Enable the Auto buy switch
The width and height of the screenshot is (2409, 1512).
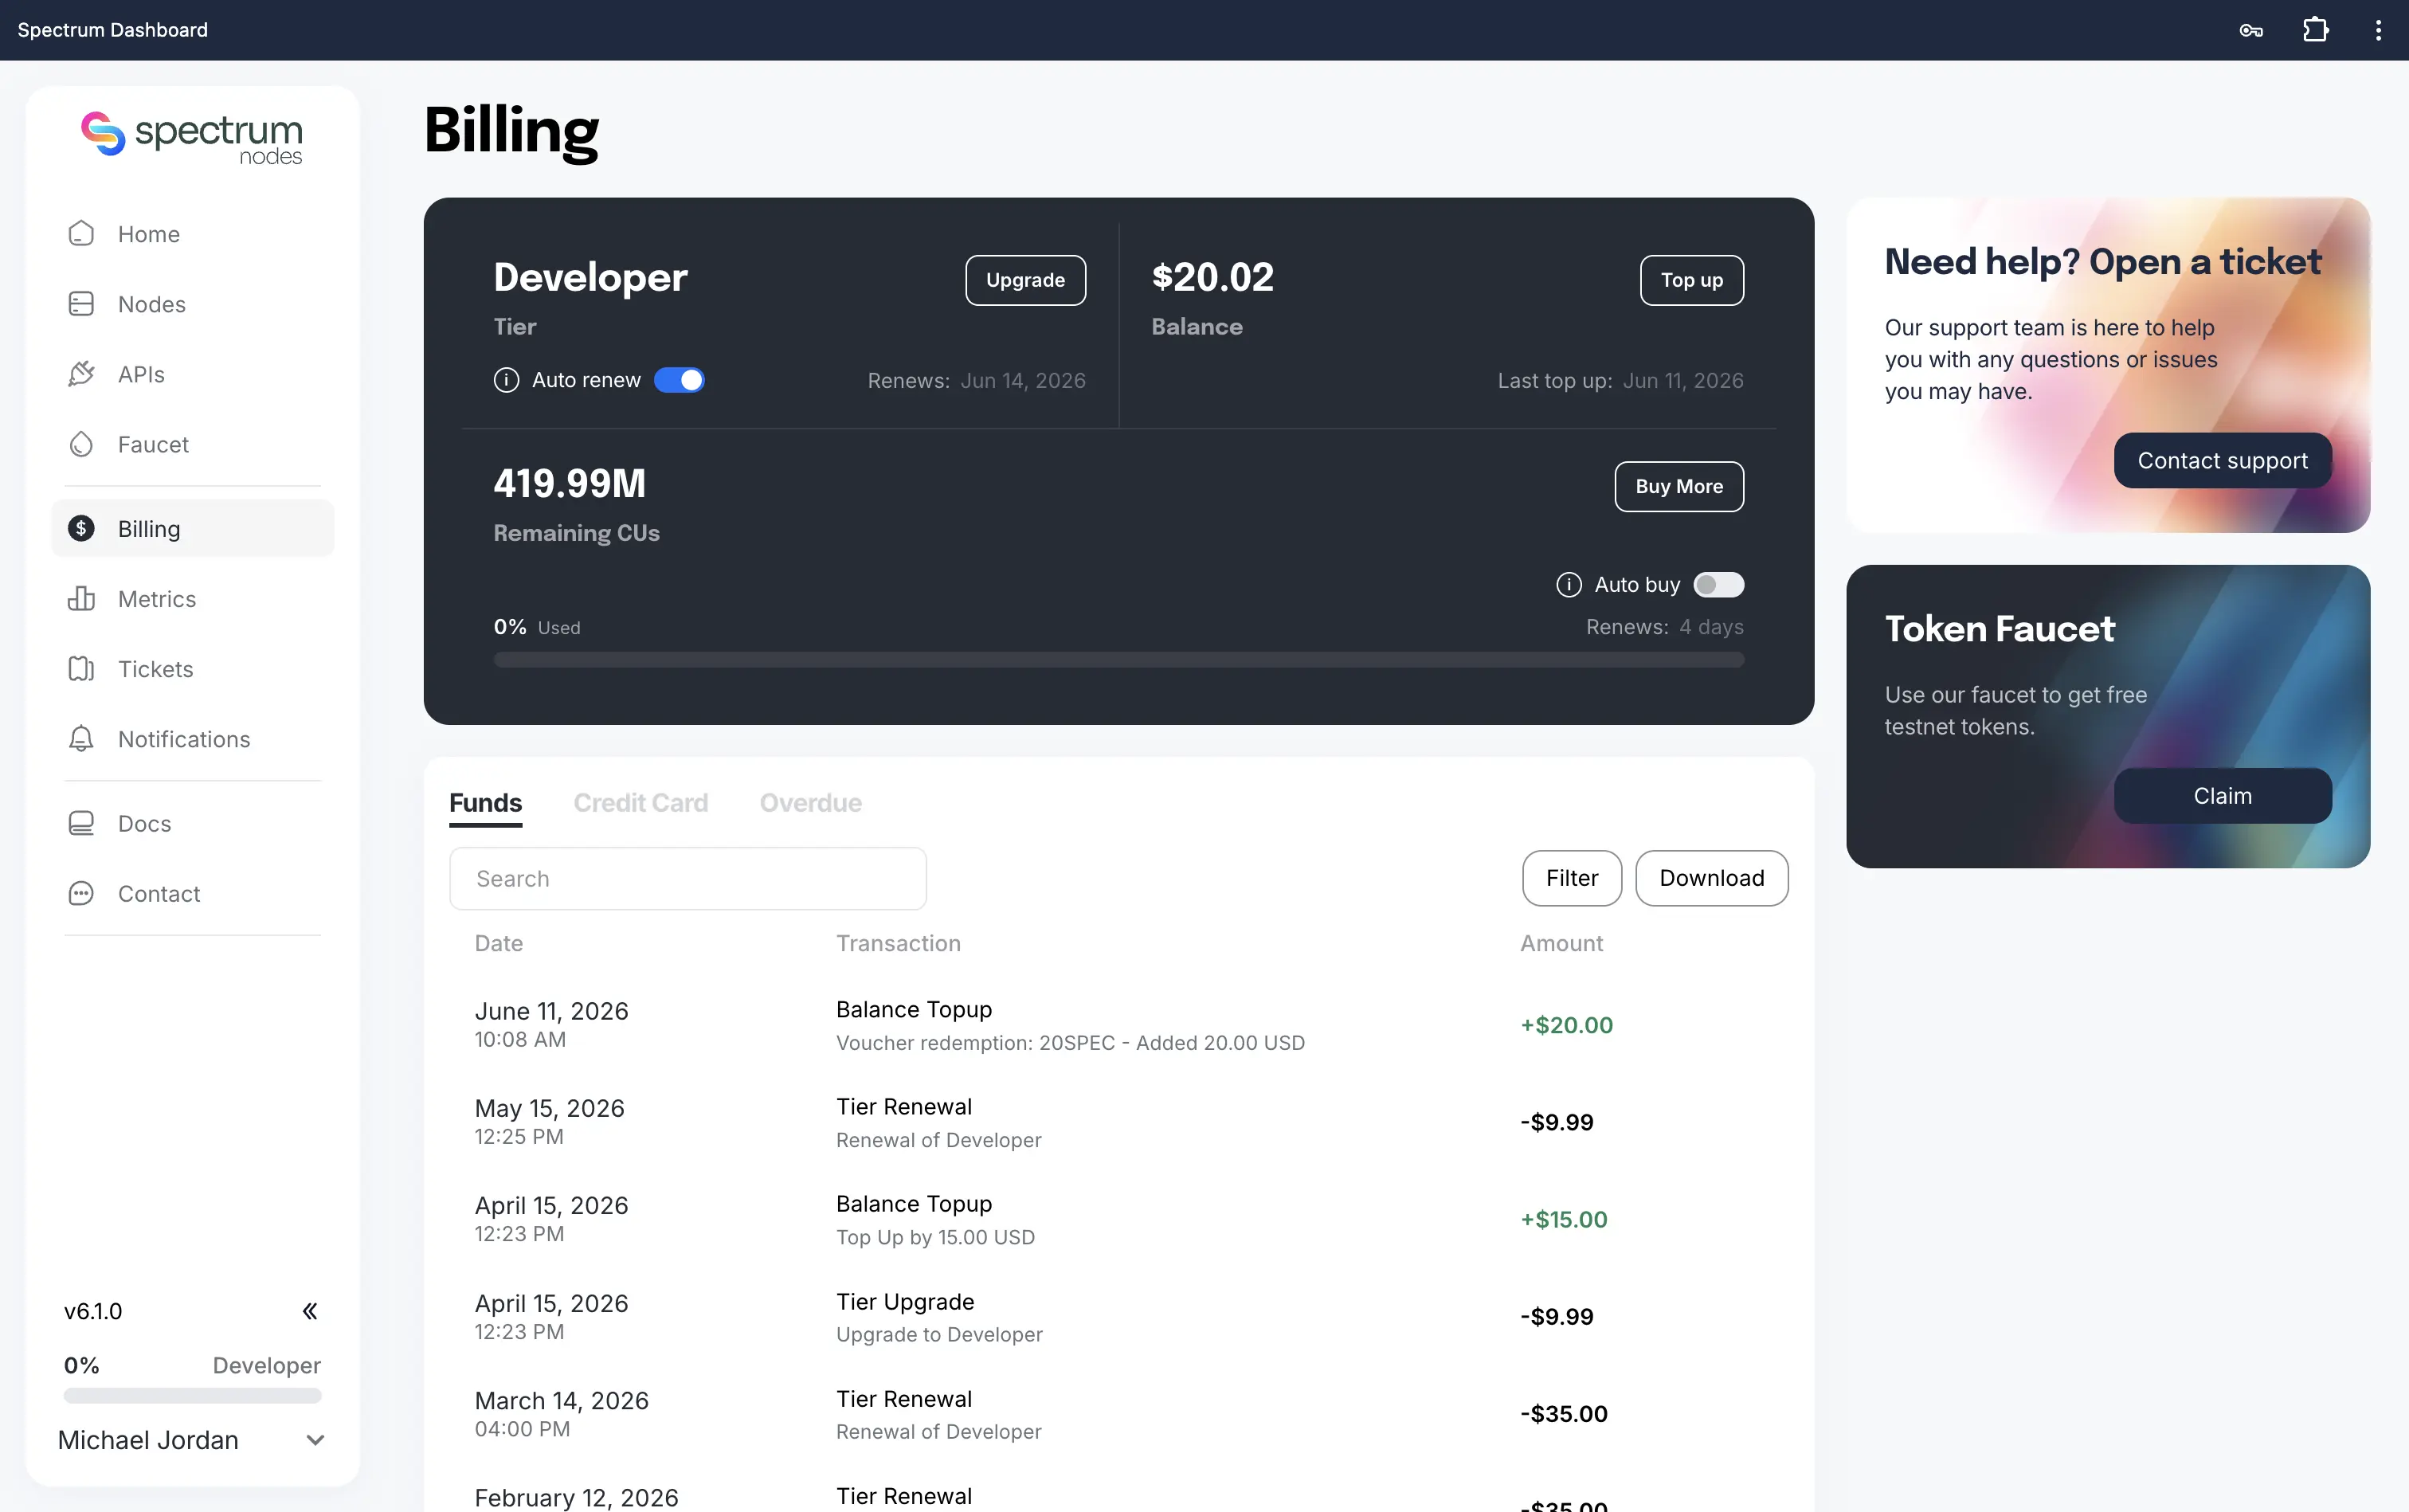click(x=1719, y=584)
